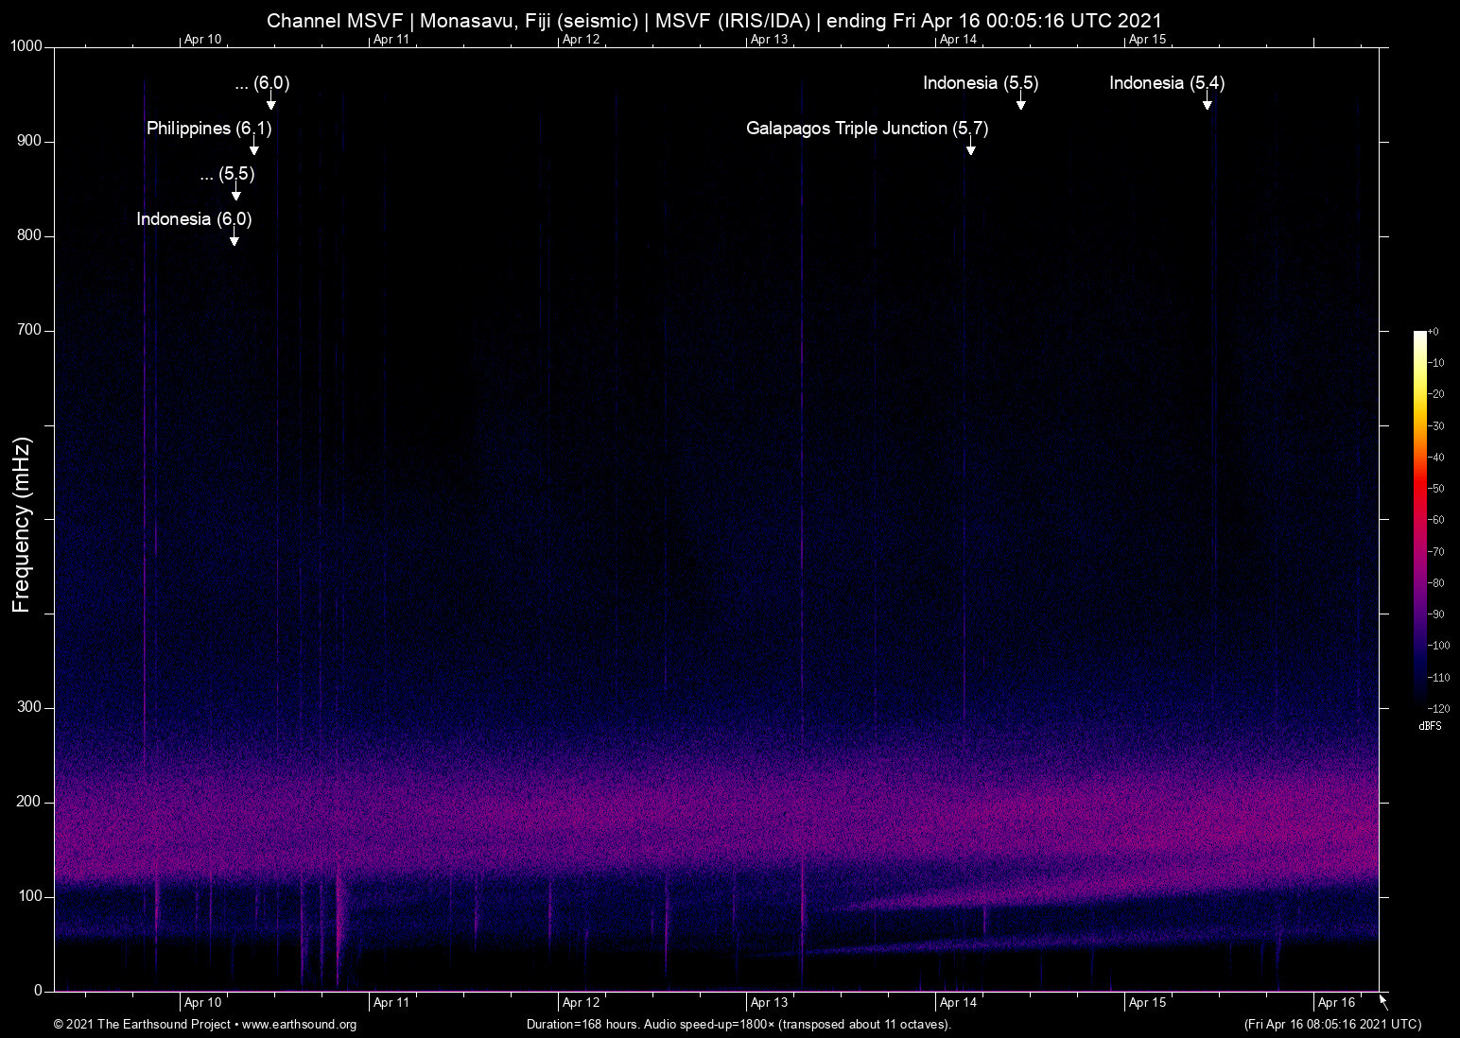The height and width of the screenshot is (1038, 1460).
Task: Click the arrow marker below Indonesia (5.5)
Action: 1020,103
